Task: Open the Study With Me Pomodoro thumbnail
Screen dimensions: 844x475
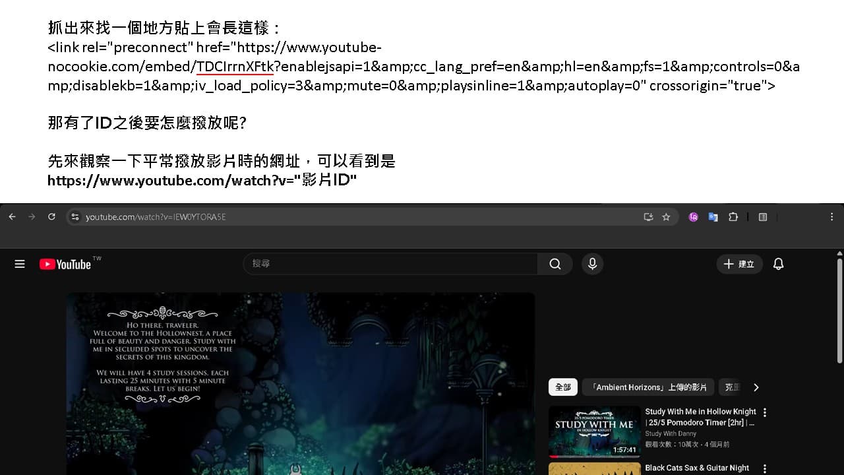Action: (x=595, y=431)
